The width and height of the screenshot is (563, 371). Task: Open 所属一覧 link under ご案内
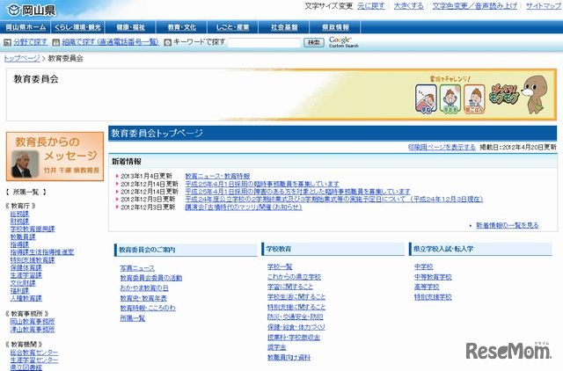pos(133,318)
